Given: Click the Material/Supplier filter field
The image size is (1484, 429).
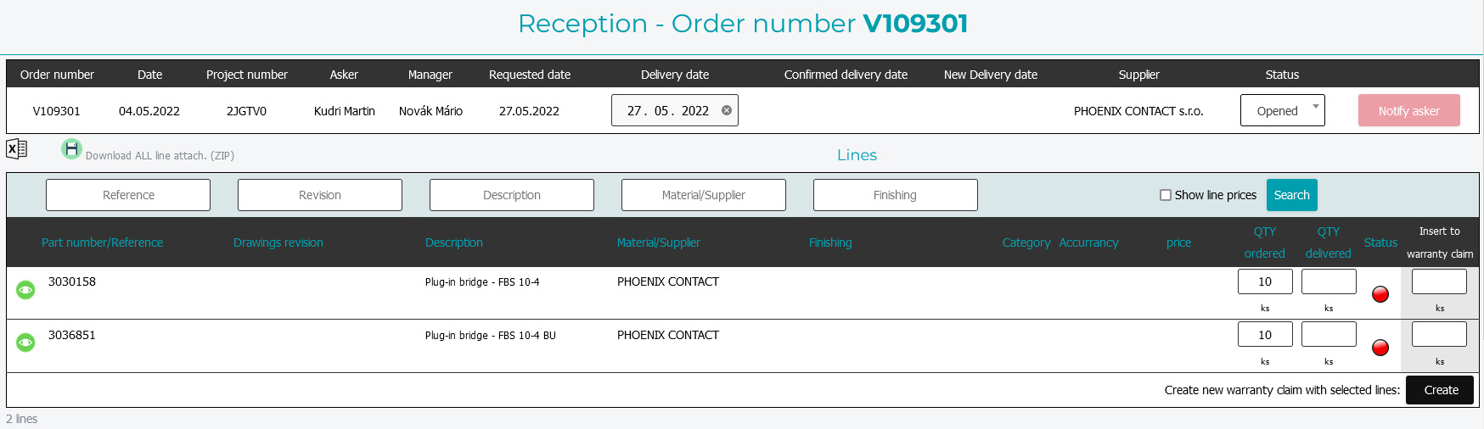Looking at the screenshot, I should click(703, 195).
